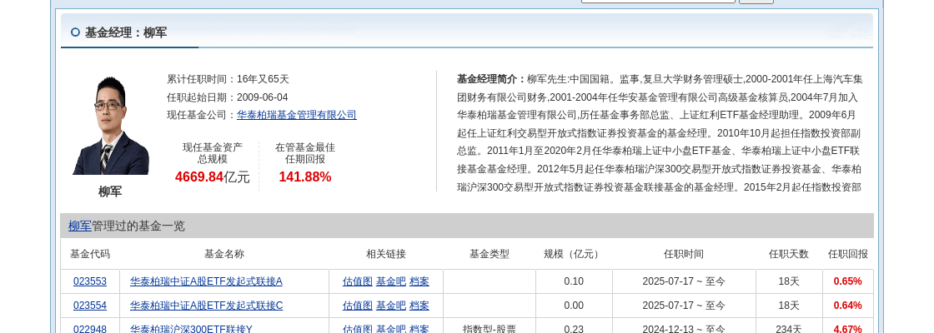Click the button beside the top search field

click(756, 1)
